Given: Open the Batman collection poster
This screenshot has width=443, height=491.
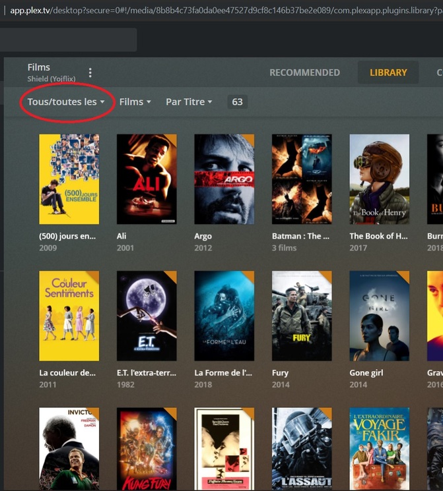Looking at the screenshot, I should pyautogui.click(x=302, y=179).
